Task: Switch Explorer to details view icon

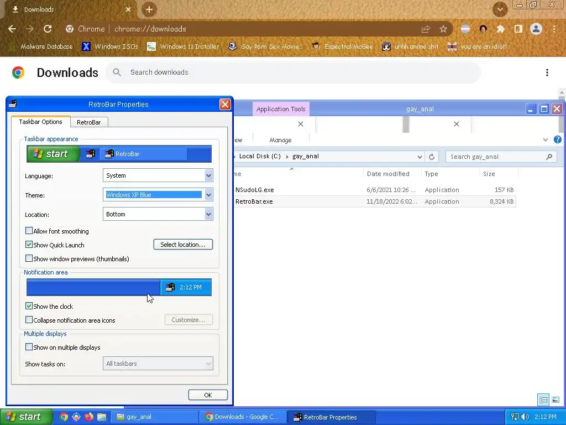Action: point(543,400)
